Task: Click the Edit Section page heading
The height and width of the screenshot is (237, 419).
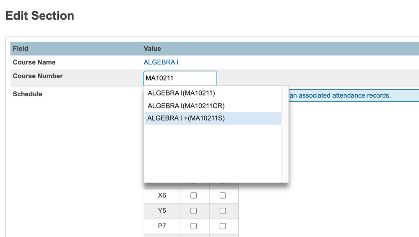Action: (40, 16)
